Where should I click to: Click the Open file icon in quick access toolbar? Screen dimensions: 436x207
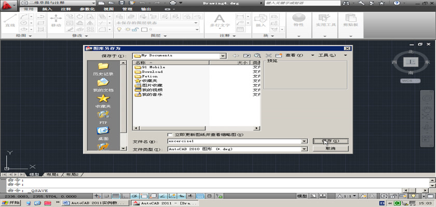click(x=111, y=3)
